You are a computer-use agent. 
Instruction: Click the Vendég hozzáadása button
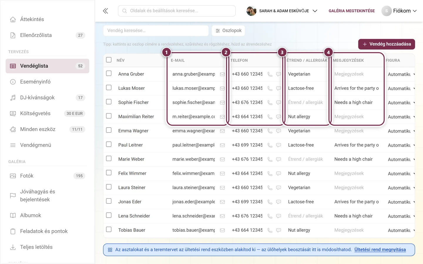click(387, 44)
